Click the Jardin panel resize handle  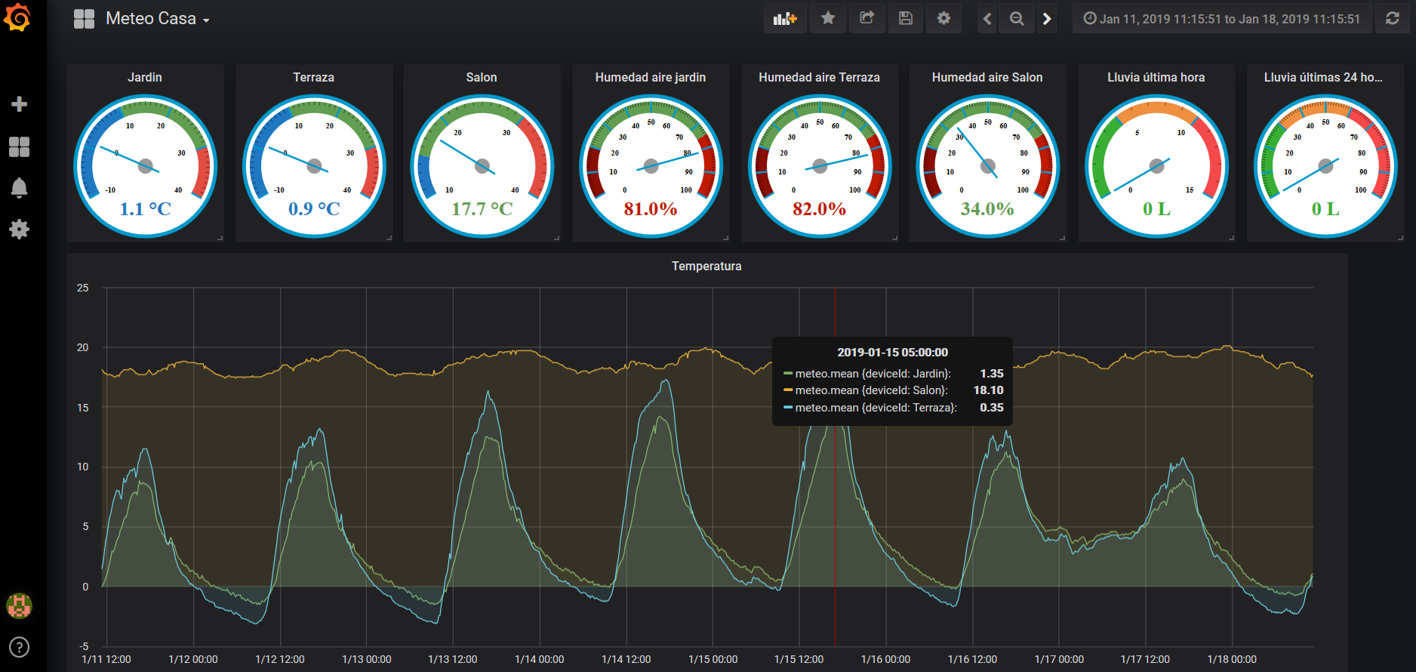[220, 238]
